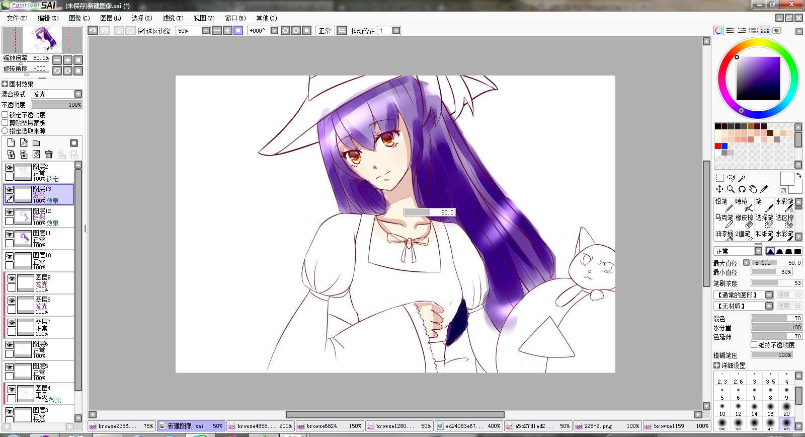The height and width of the screenshot is (437, 805).
Task: Enable 锁定不透明度 checkbox
Action: pos(5,115)
